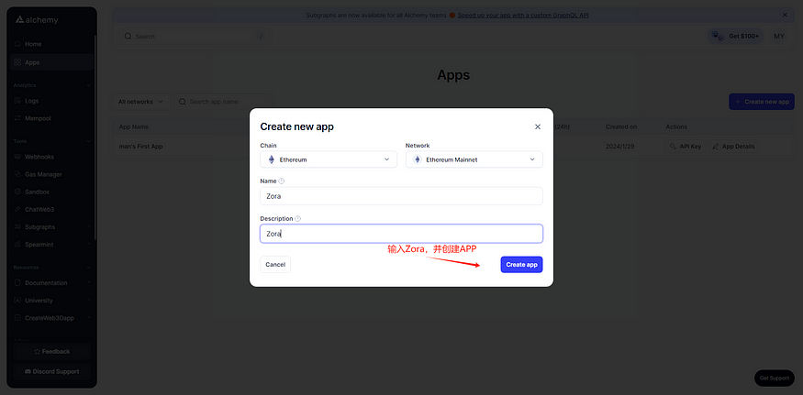This screenshot has height=395, width=803.
Task: Open the custom GraphQL API link
Action: pos(523,16)
